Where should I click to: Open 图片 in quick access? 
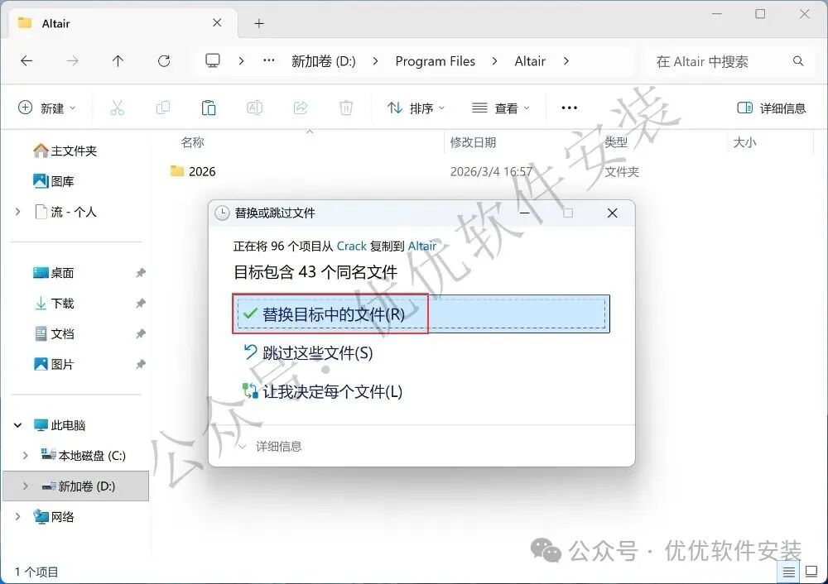click(53, 365)
